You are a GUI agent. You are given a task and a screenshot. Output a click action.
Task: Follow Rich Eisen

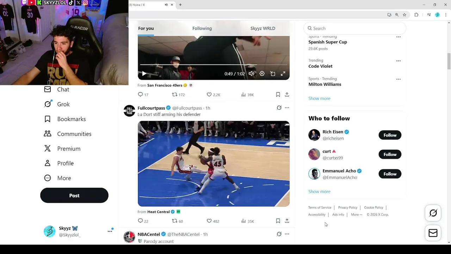390,135
